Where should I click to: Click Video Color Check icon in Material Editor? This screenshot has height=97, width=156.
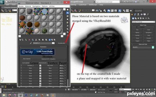coord(68,23)
